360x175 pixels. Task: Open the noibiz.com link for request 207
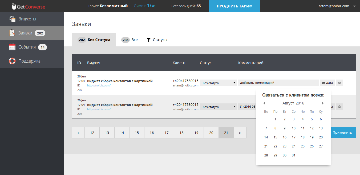pyautogui.click(x=99, y=85)
